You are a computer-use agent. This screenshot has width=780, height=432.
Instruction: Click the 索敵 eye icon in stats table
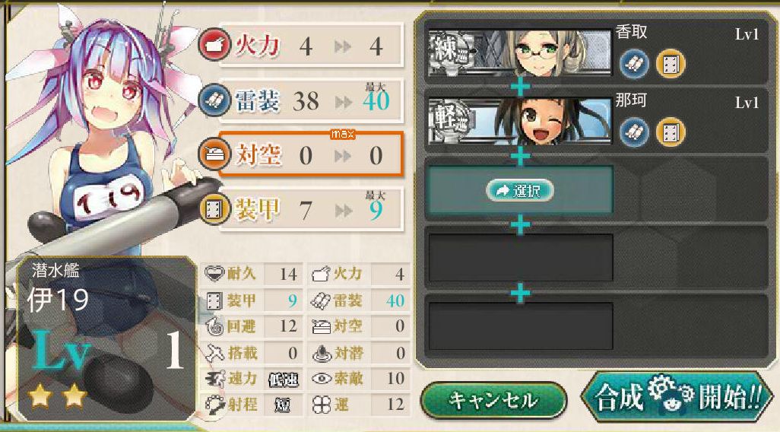[322, 379]
